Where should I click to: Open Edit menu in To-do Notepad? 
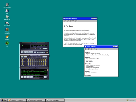coord(89,49)
